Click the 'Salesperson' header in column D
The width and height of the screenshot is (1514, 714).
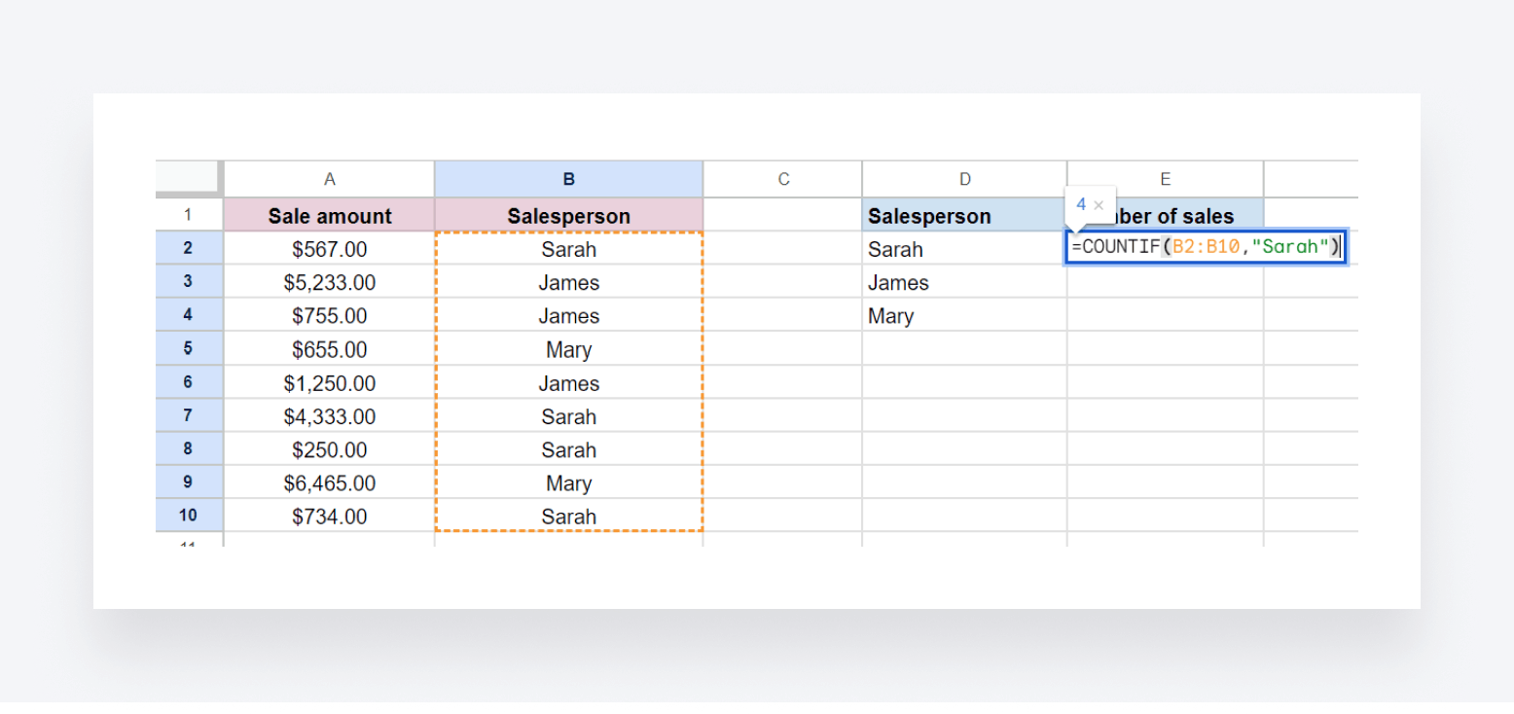[x=964, y=215]
